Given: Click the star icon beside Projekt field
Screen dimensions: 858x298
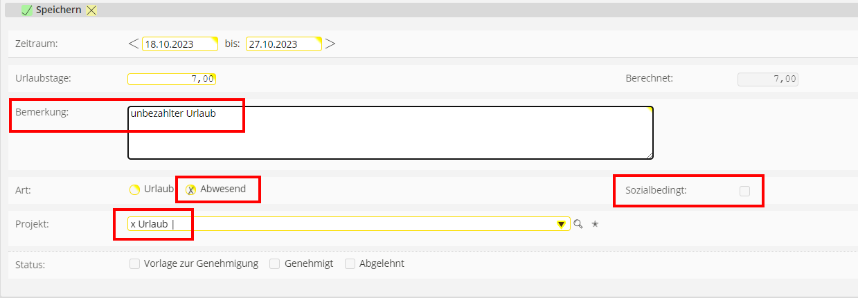Looking at the screenshot, I should (x=594, y=224).
